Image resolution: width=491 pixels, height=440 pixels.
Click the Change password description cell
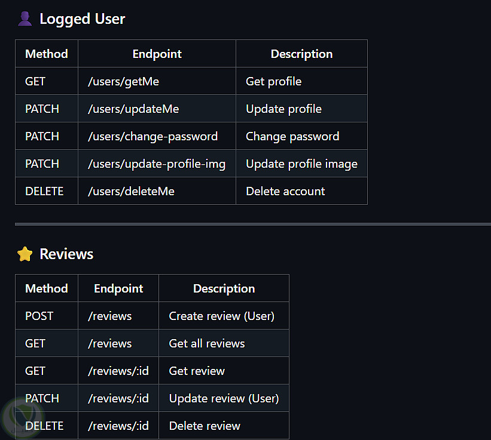click(x=292, y=136)
